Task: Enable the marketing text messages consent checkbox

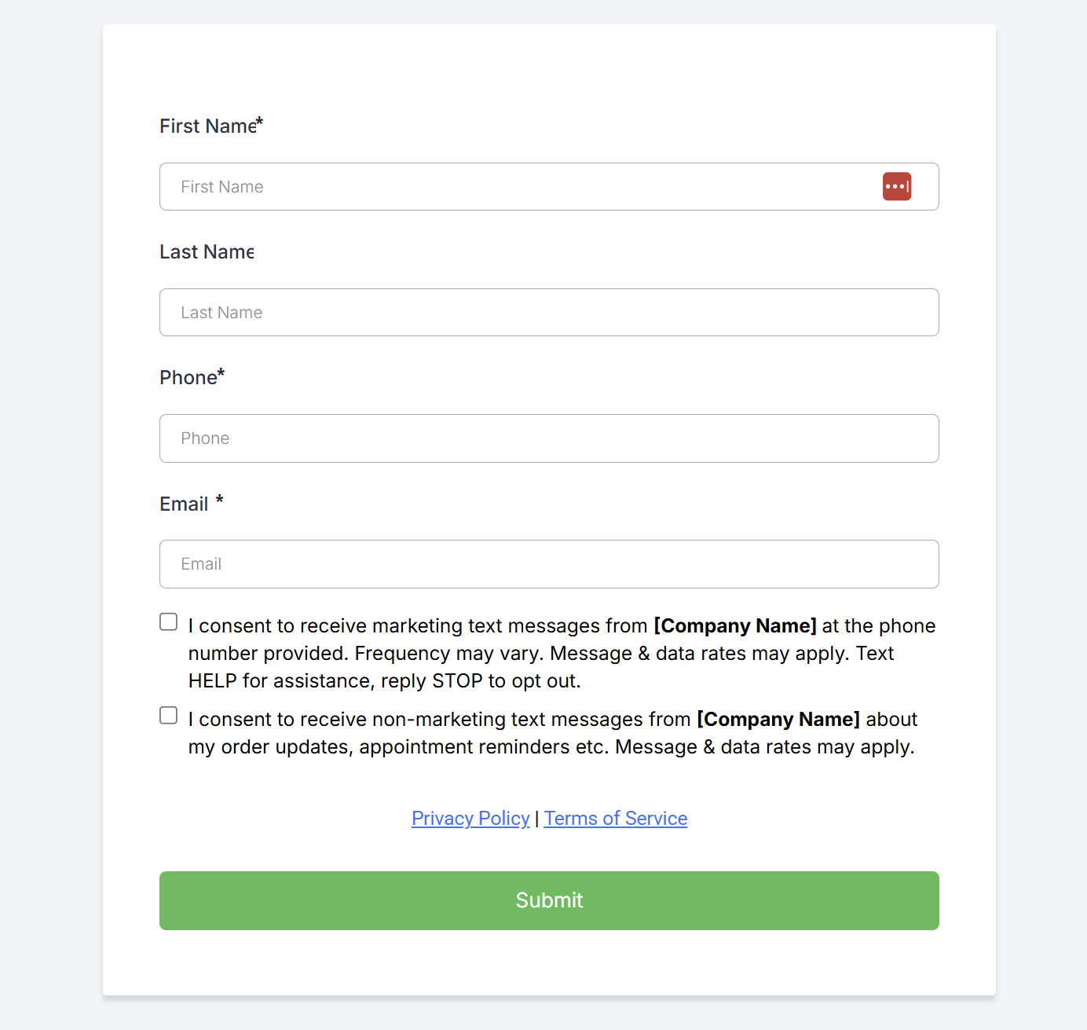Action: click(169, 622)
